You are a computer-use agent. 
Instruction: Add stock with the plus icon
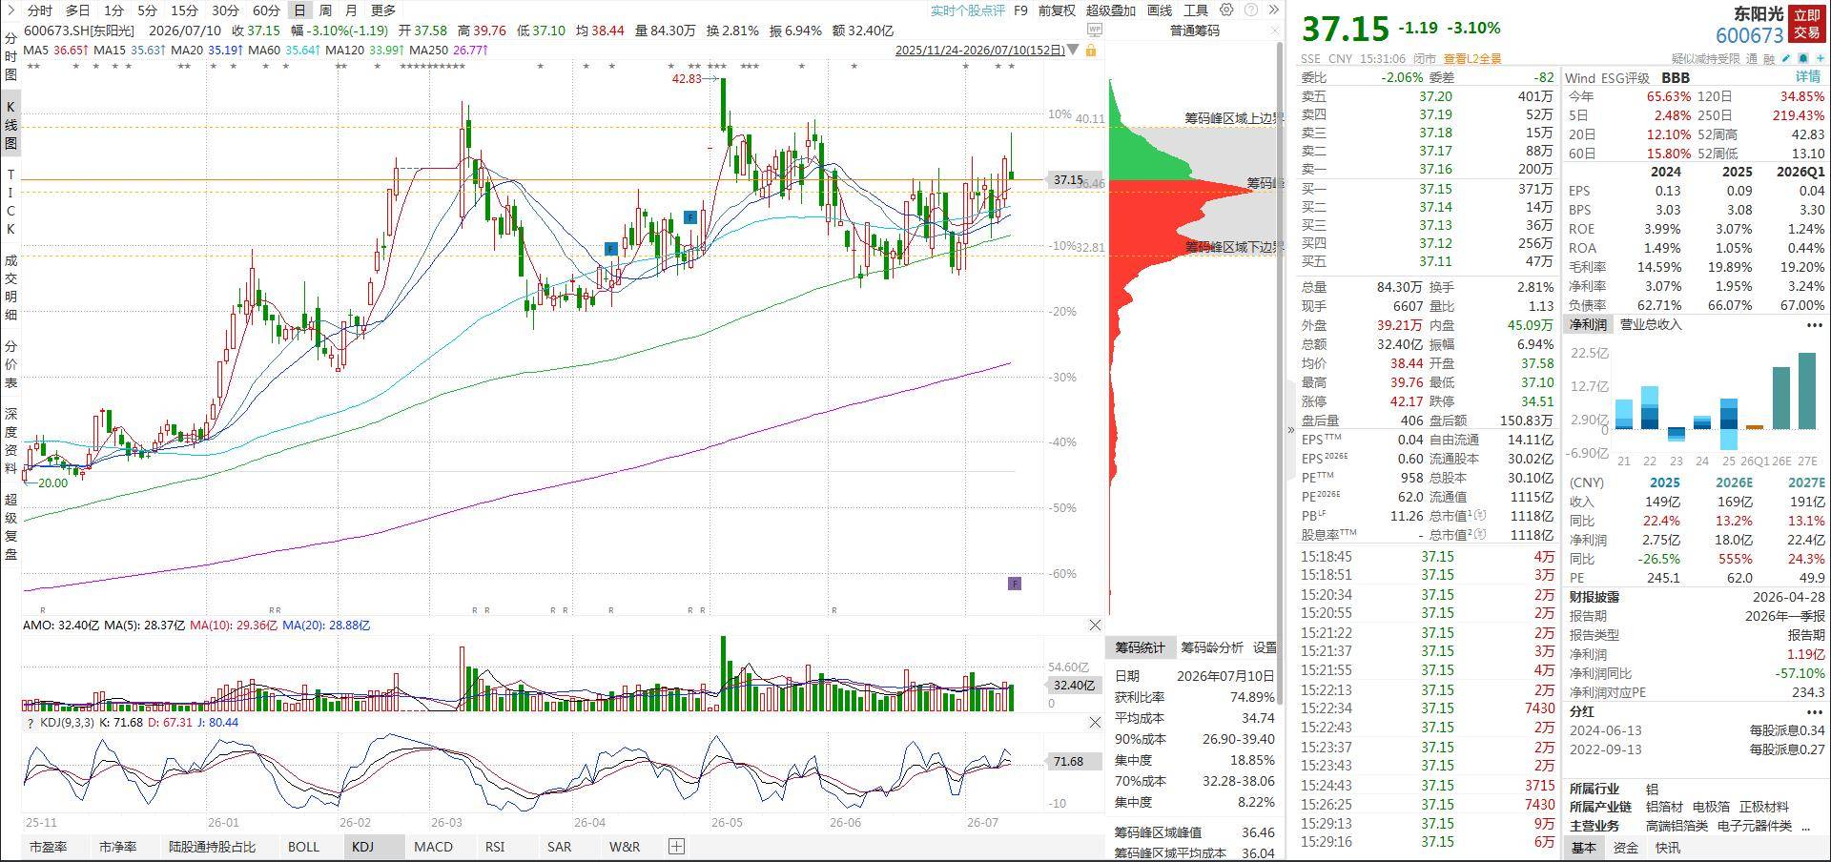1821,58
